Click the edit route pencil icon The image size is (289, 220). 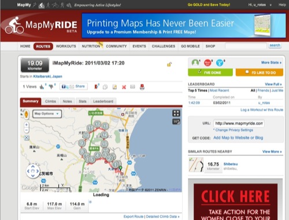coord(114,87)
